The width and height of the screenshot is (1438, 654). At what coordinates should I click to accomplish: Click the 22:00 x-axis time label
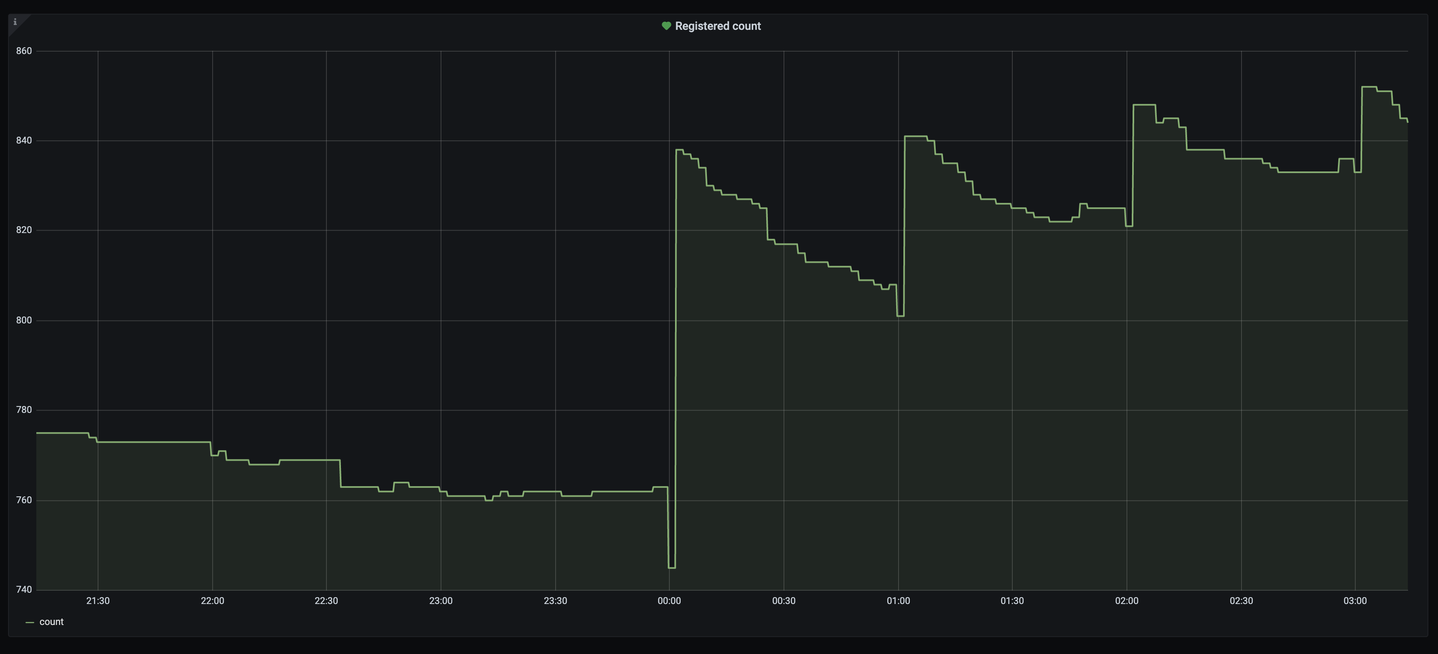(x=212, y=600)
